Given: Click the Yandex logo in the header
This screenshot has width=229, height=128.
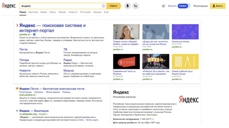Looking at the screenshot, I should [9, 6].
